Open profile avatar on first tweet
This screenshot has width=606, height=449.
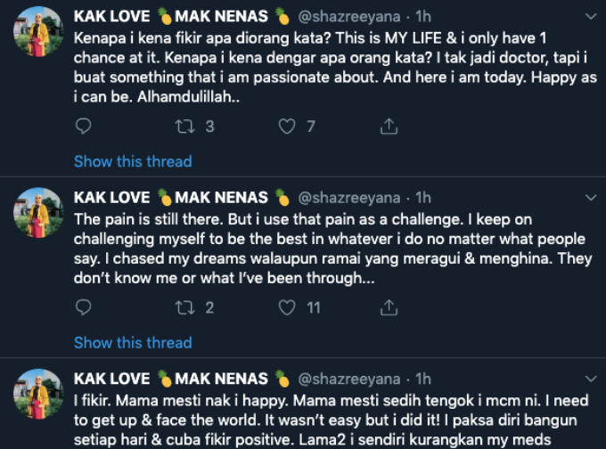click(x=38, y=34)
